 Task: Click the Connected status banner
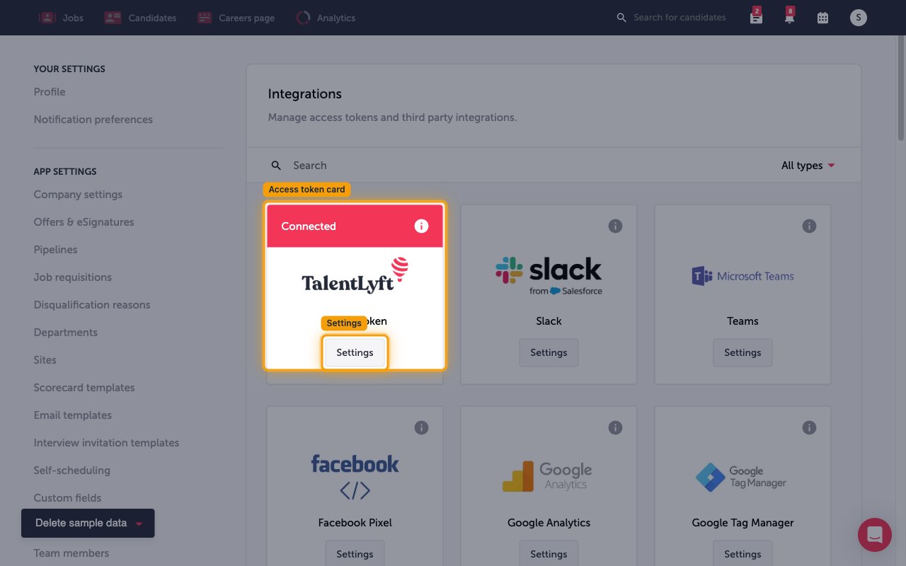(355, 226)
